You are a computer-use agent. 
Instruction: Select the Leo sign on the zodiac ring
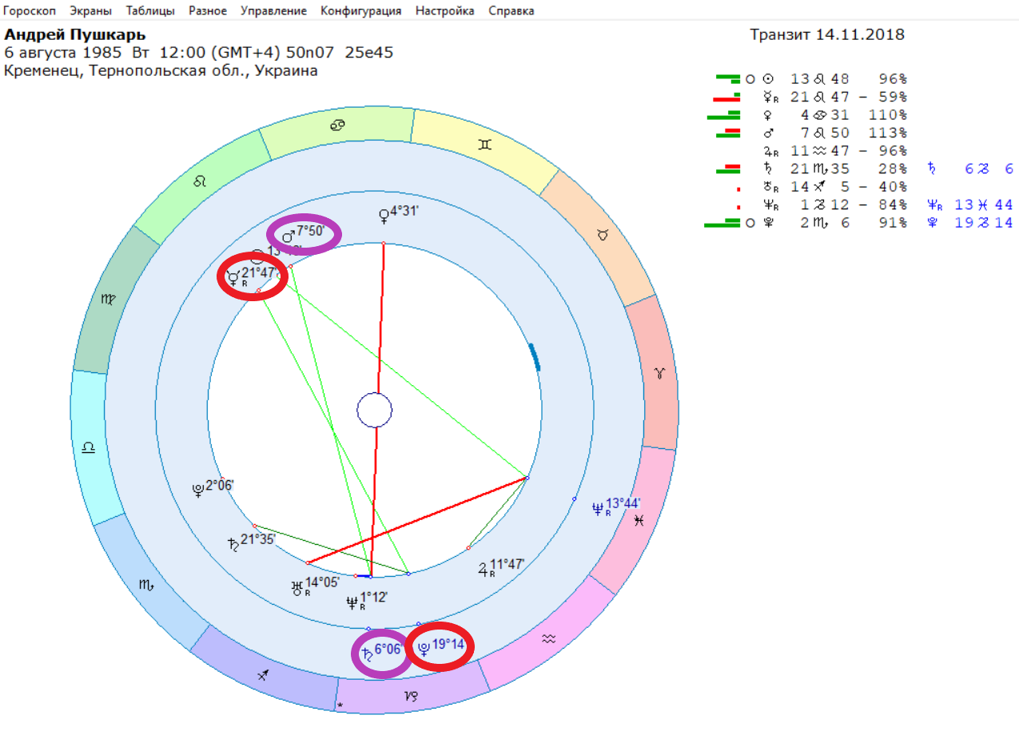coord(200,181)
